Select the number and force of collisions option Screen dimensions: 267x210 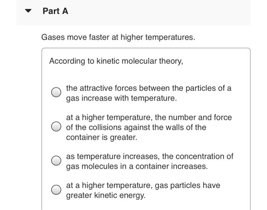click(56, 126)
